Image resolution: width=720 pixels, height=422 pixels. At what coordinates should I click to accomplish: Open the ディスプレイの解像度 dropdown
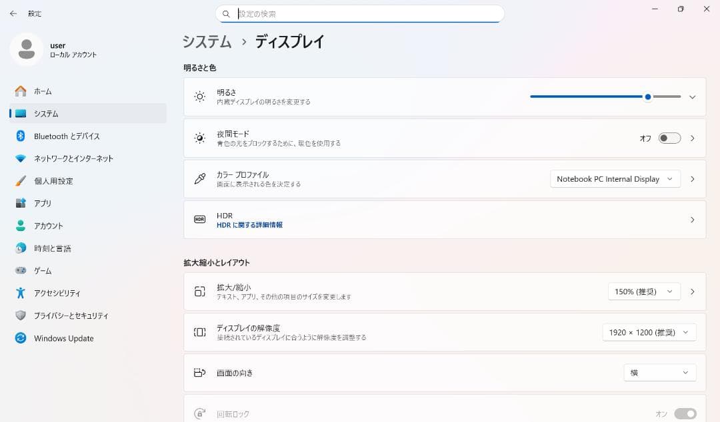tap(648, 332)
